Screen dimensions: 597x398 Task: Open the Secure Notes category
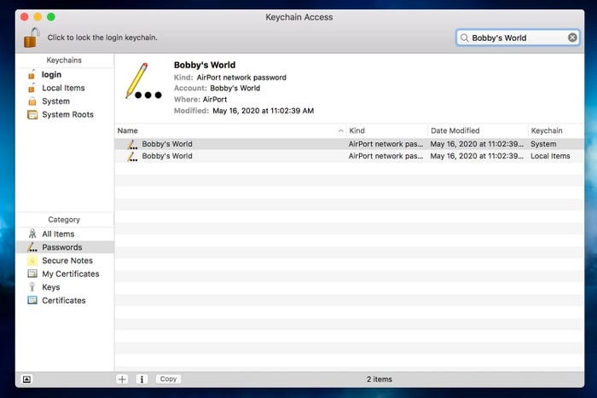(67, 261)
